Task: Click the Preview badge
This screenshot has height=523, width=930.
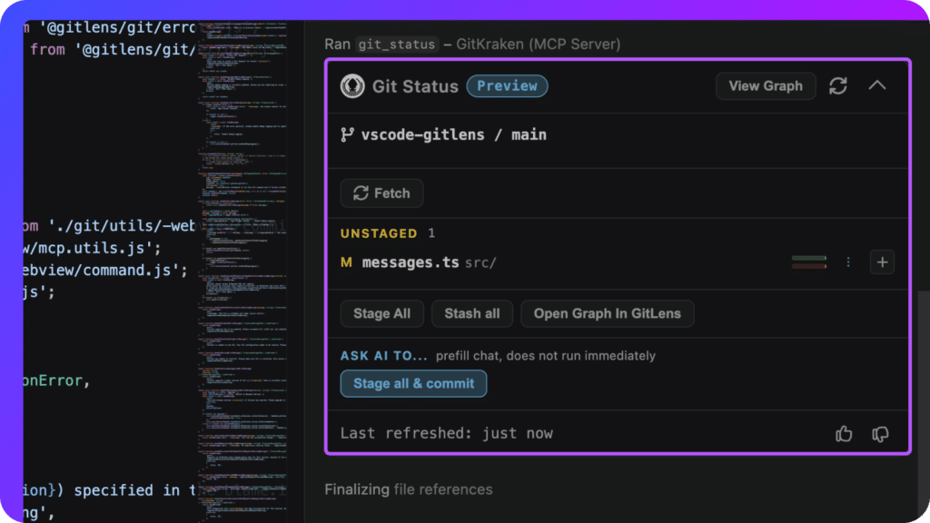Action: 507,86
